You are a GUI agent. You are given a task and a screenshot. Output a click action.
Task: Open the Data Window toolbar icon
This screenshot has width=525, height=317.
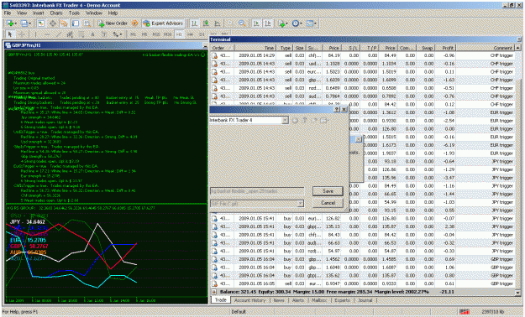(x=53, y=23)
